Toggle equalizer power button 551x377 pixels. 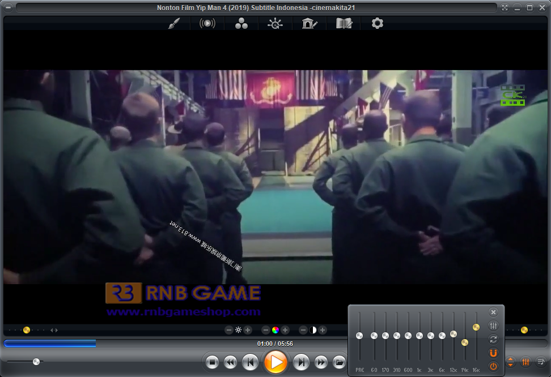tap(493, 366)
